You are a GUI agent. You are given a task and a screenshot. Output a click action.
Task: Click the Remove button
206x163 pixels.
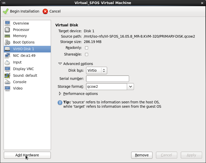click(142, 155)
